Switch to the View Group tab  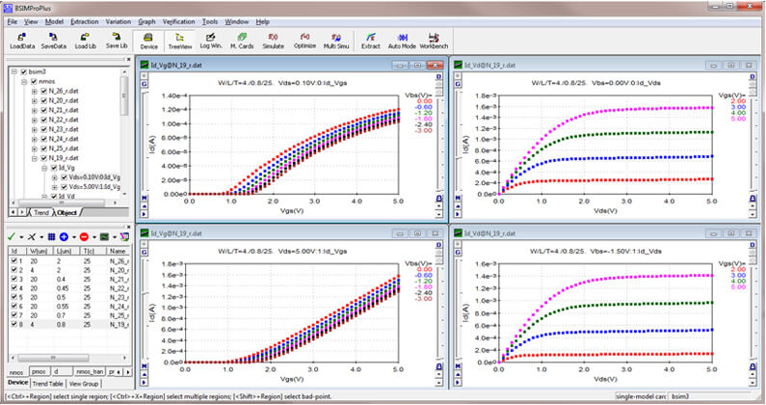click(x=84, y=384)
